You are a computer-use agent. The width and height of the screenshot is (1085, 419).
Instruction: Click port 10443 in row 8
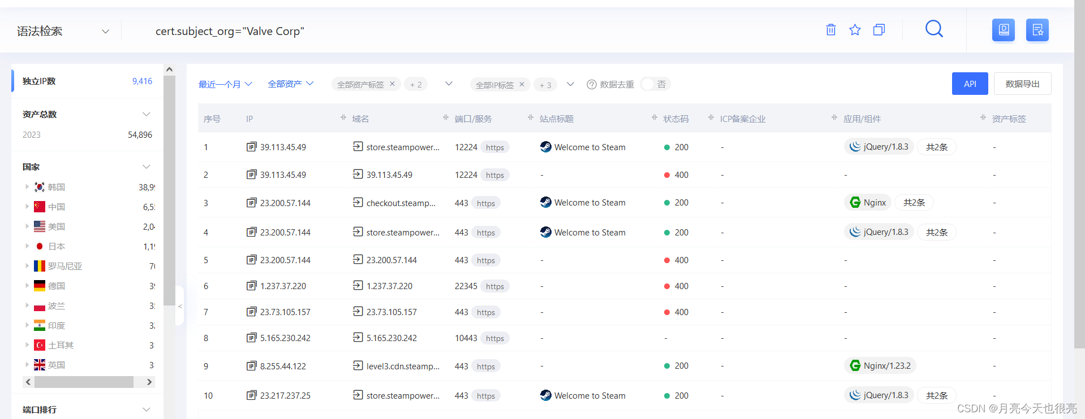click(466, 338)
